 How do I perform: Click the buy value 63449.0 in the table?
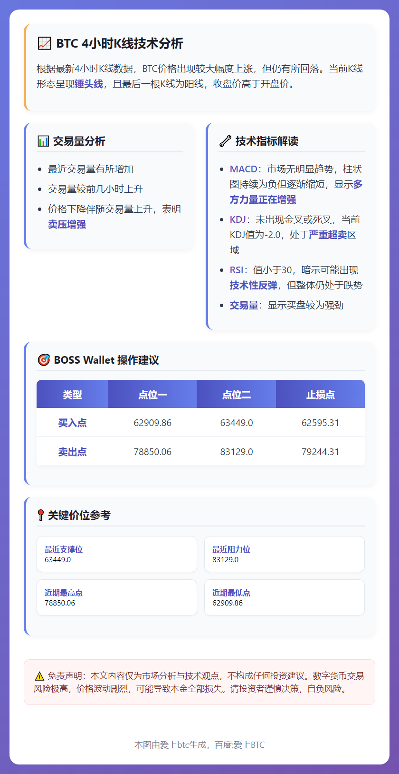(237, 423)
